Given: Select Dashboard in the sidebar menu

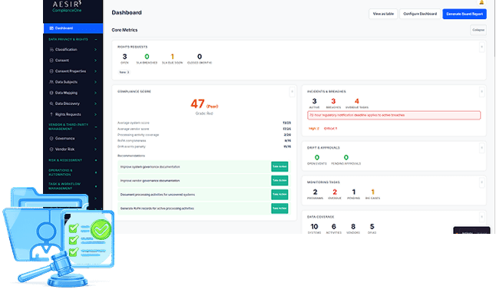Looking at the screenshot, I should tap(73, 28).
